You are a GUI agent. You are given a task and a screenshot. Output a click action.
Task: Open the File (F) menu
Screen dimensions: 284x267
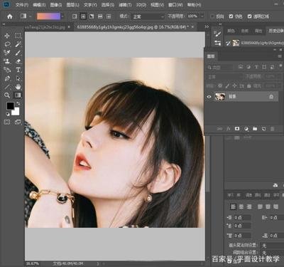coord(22,5)
